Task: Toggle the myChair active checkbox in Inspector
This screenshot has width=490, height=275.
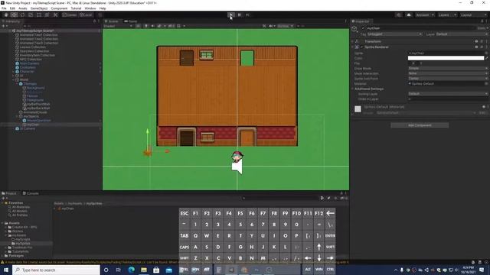Action: coord(363,28)
